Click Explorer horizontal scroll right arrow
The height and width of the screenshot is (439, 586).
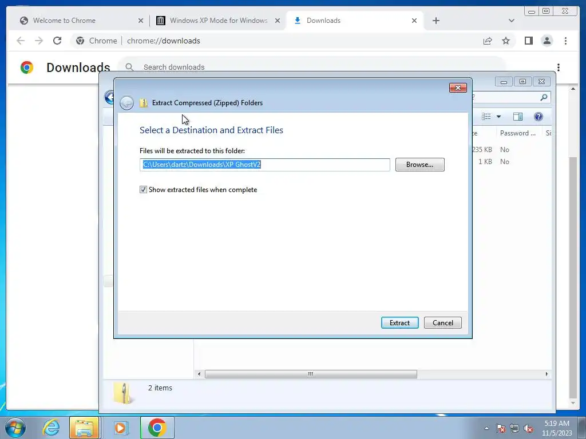point(547,374)
